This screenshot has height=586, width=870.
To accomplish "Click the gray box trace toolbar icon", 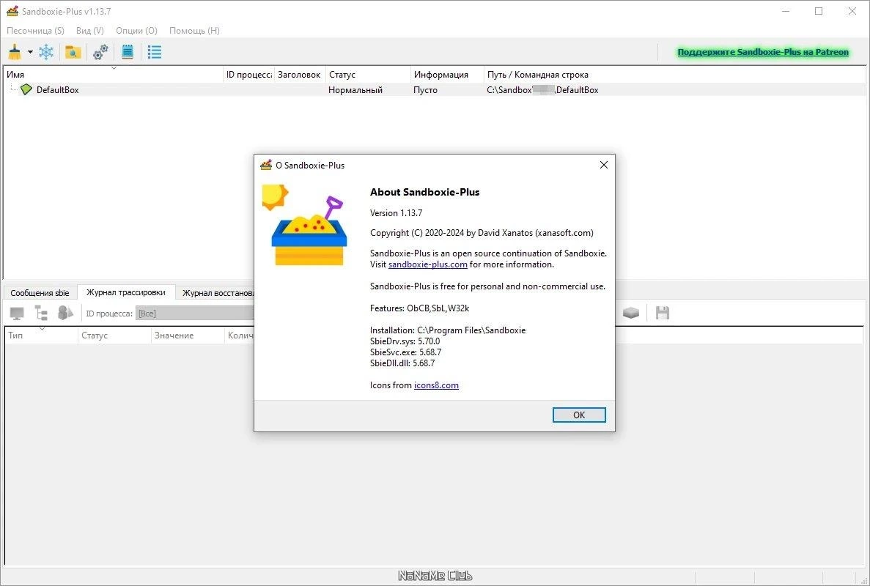I will tap(631, 314).
